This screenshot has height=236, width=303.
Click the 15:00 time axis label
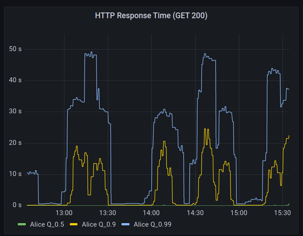click(x=239, y=213)
